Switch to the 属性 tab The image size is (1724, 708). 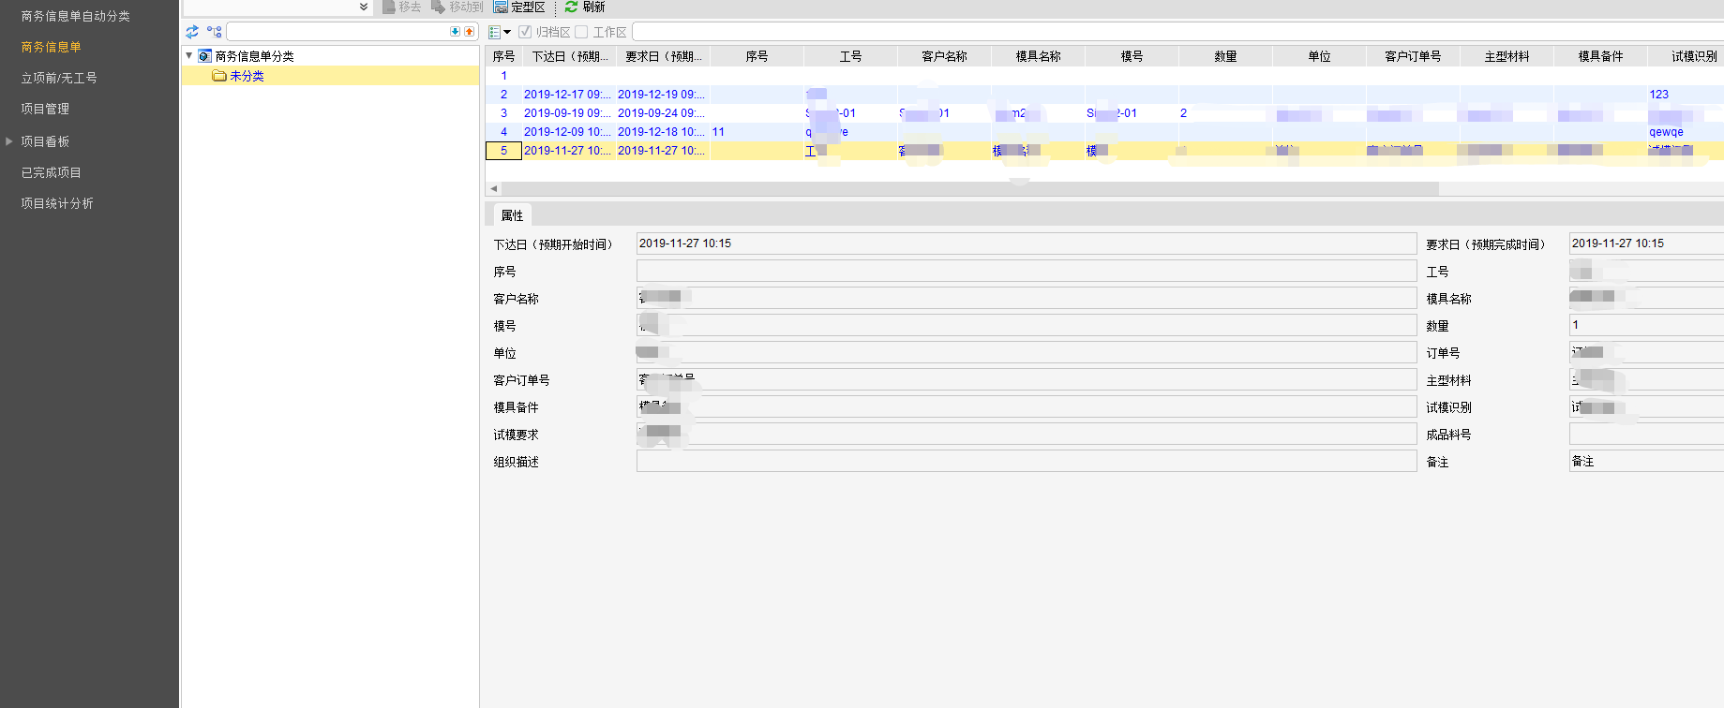[512, 215]
